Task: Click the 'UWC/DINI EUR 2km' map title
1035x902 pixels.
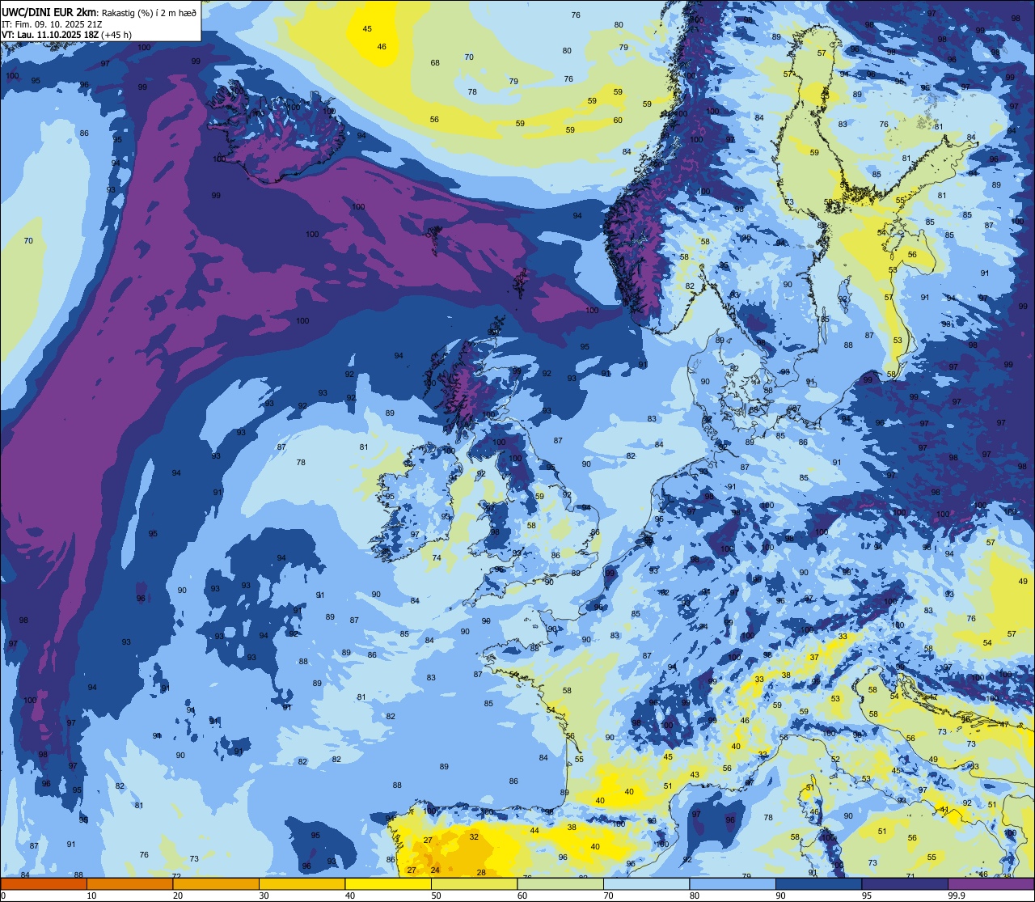Action: [x=49, y=11]
